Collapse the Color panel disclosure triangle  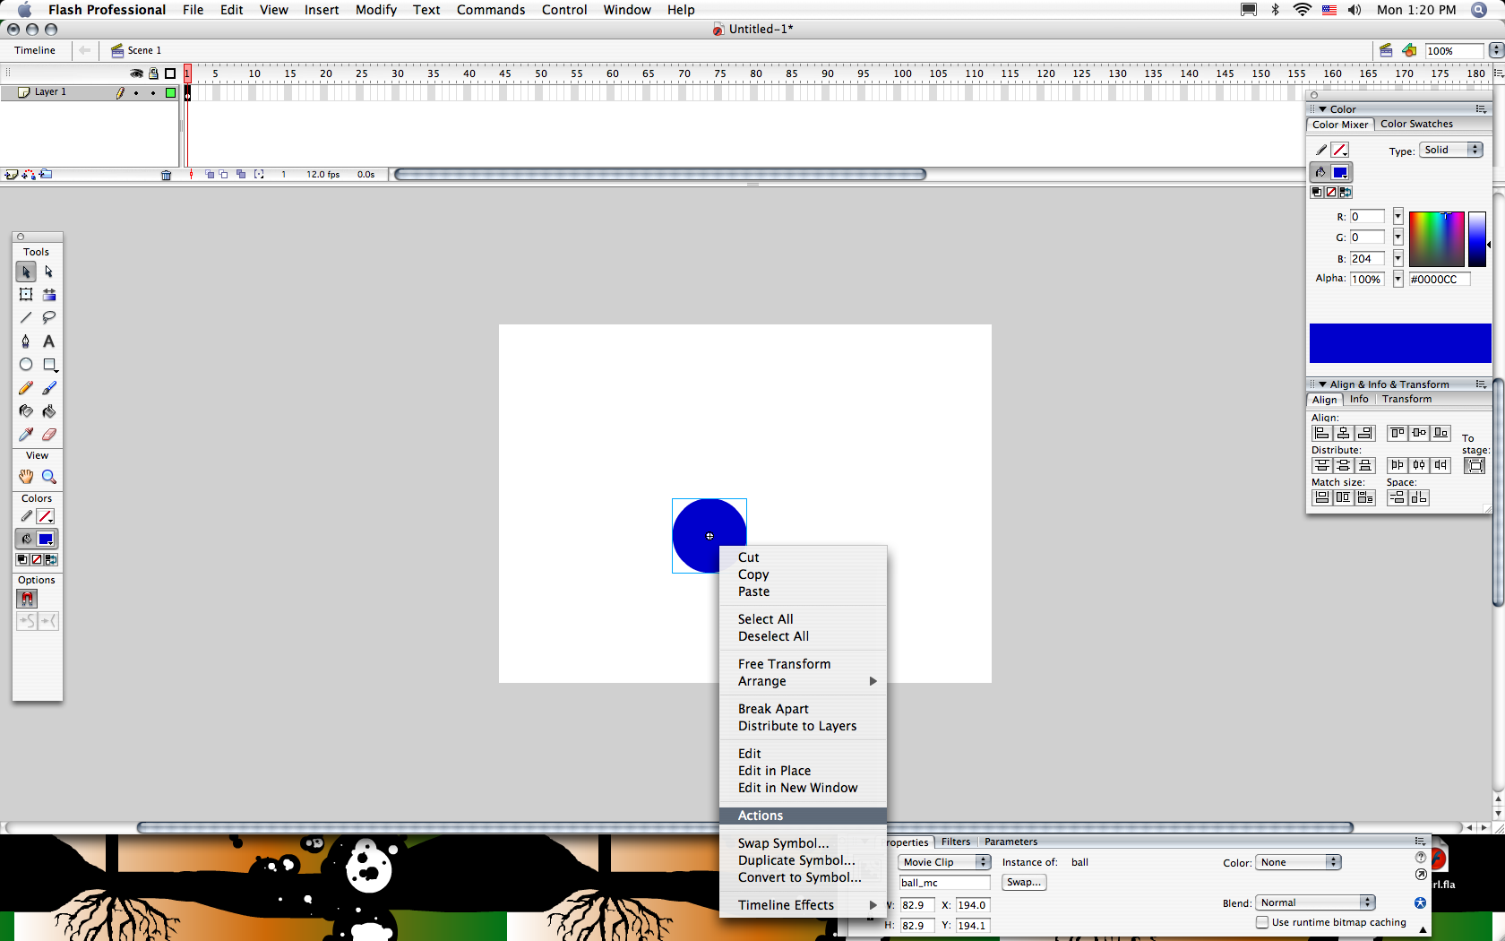point(1322,109)
